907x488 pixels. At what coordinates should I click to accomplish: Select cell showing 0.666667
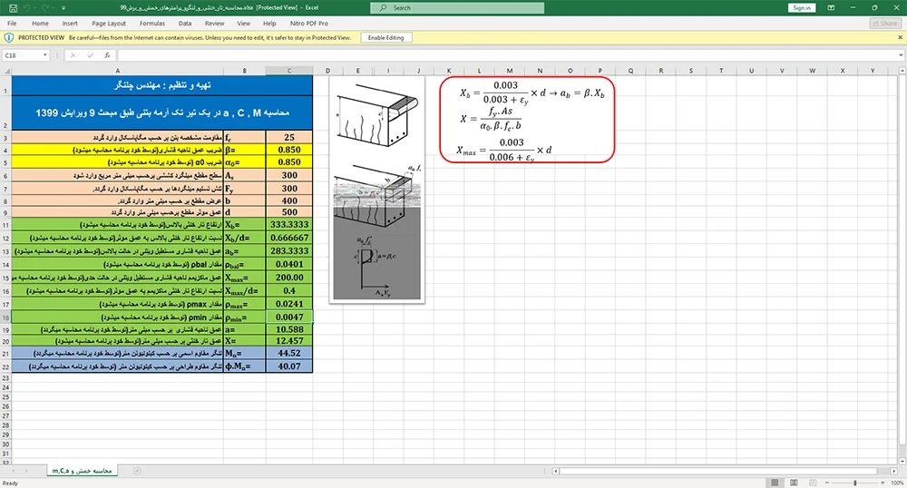coord(289,238)
